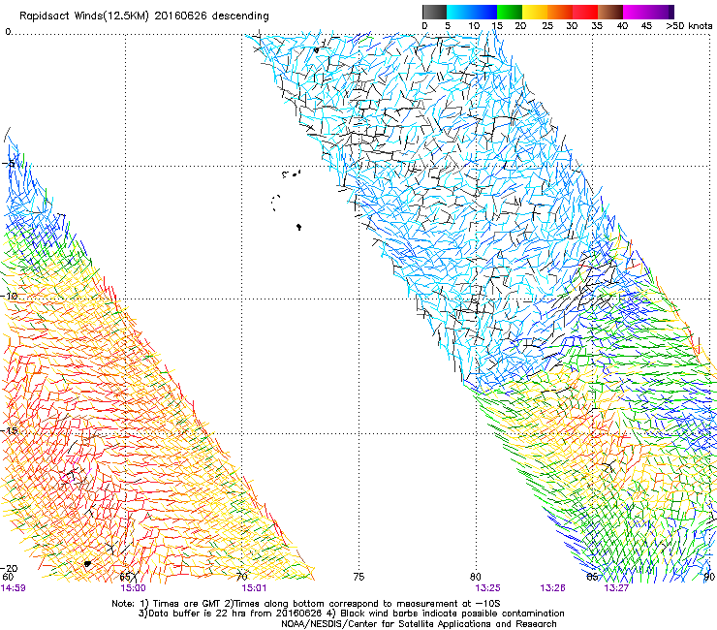The height and width of the screenshot is (630, 717).
Task: Click the dashed-outline atoll near 71E, 6S
Action: click(x=276, y=203)
